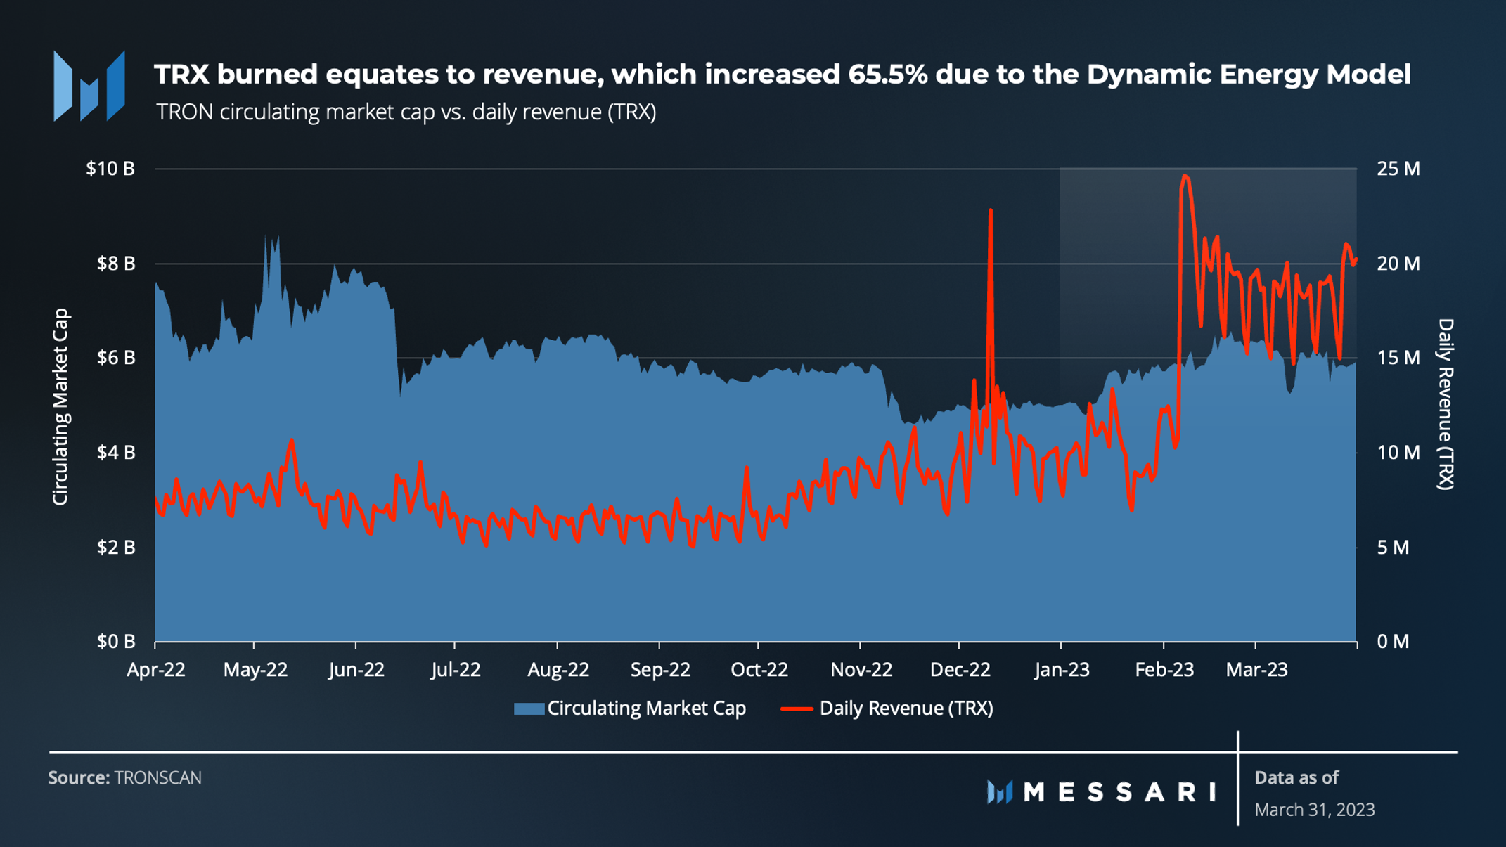The image size is (1506, 847).
Task: Click the Apr-22 x-axis label
Action: click(155, 670)
